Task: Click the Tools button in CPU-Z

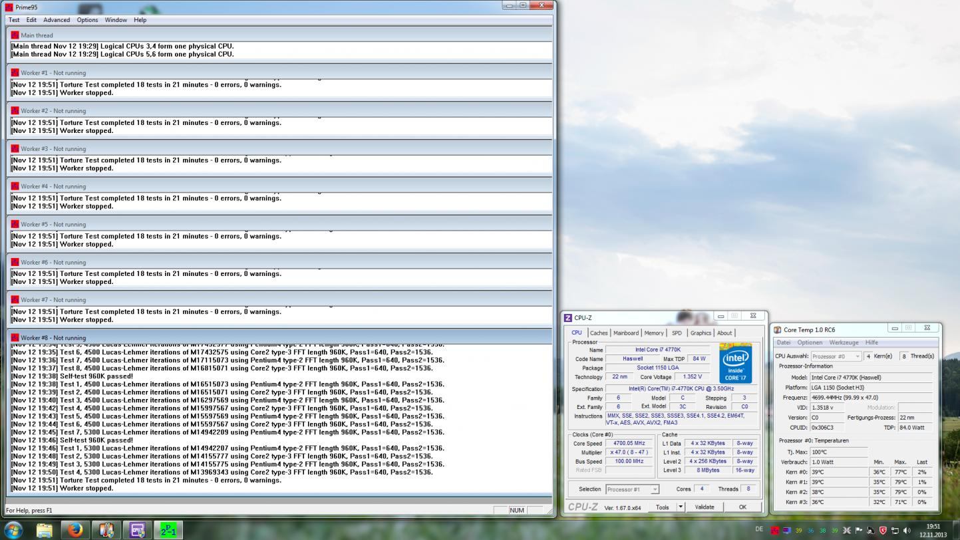Action: point(662,507)
